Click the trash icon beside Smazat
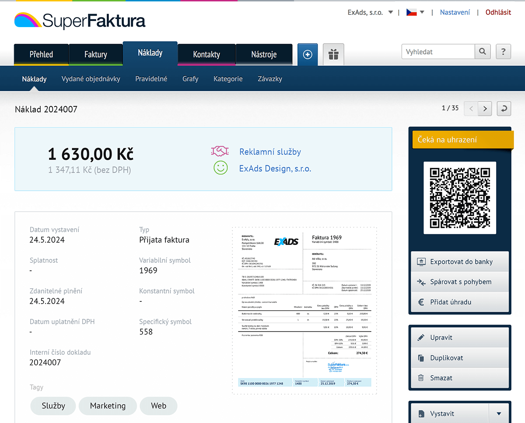The height and width of the screenshot is (423, 525). click(x=421, y=378)
